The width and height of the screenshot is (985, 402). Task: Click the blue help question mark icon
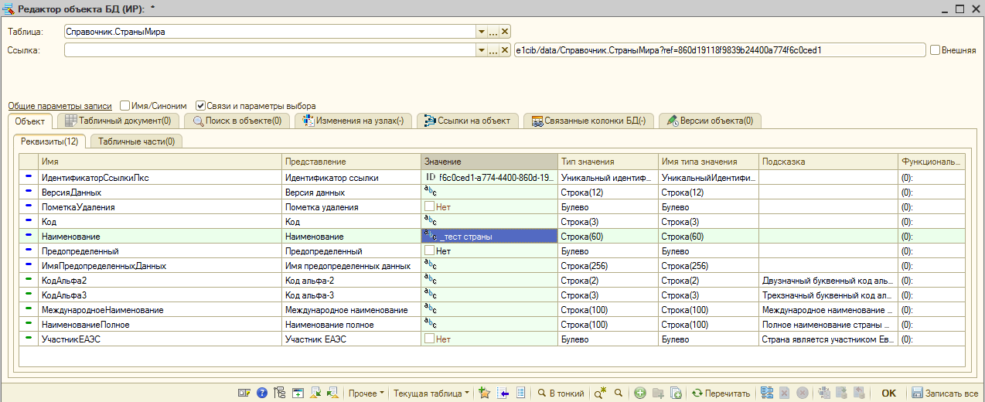point(262,393)
